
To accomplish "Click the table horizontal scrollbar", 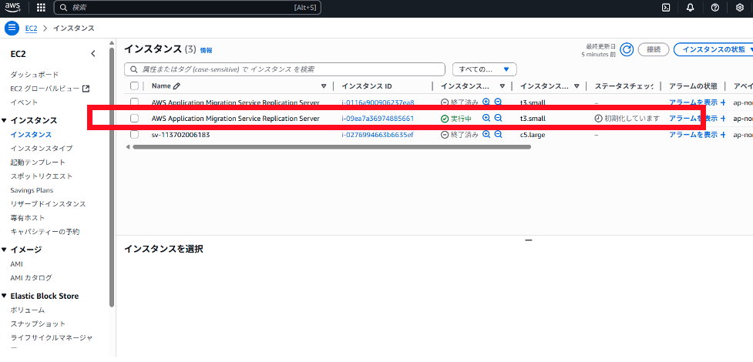I will point(331,147).
